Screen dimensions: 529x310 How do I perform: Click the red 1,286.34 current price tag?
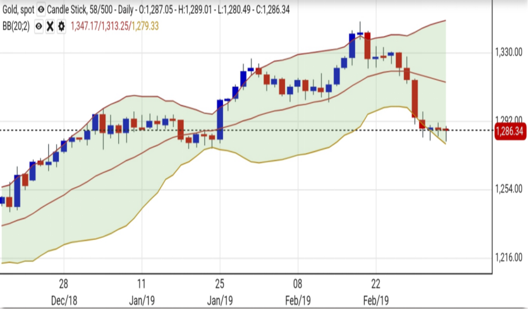tap(511, 131)
